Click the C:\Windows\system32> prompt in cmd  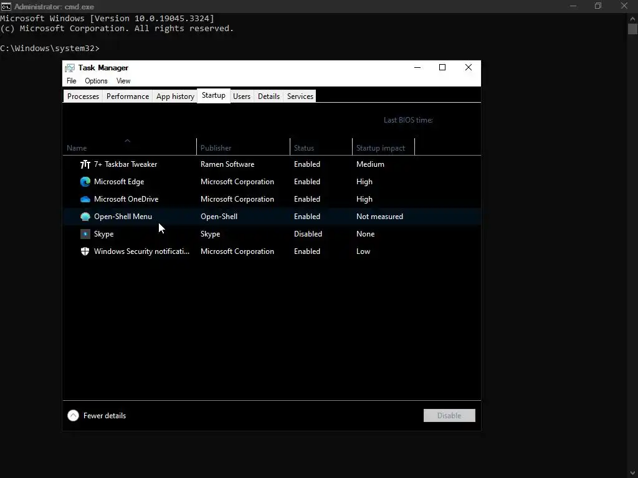click(50, 49)
